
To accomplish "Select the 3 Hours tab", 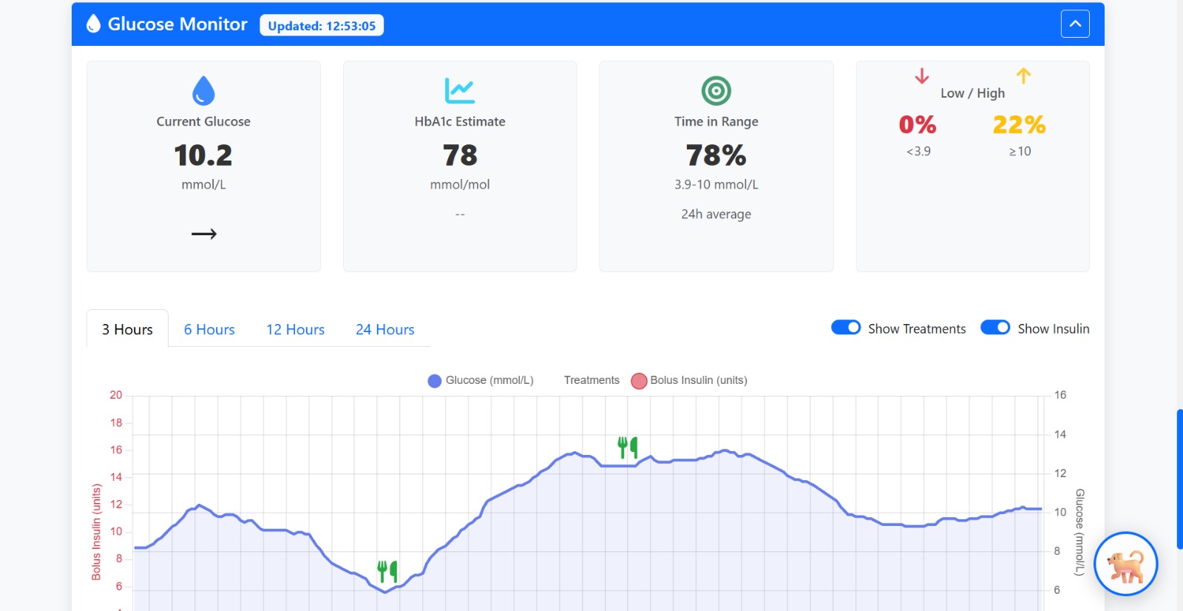I will [127, 329].
